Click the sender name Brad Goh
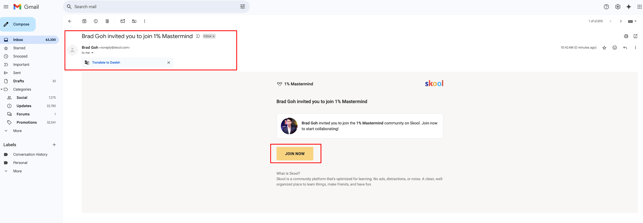 click(x=90, y=48)
